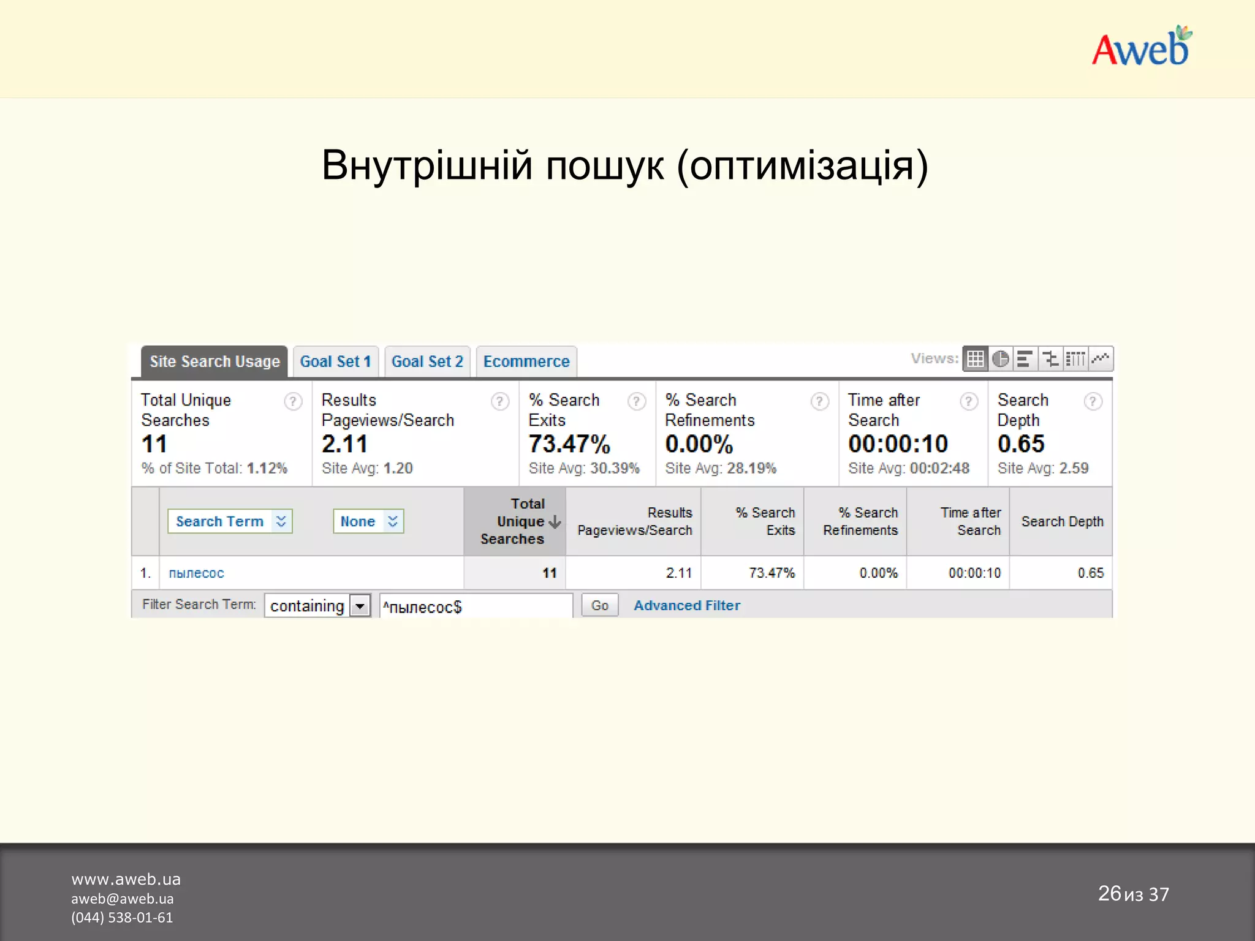Open the containing filter dropdown
Viewport: 1255px width, 941px height.
click(x=317, y=605)
